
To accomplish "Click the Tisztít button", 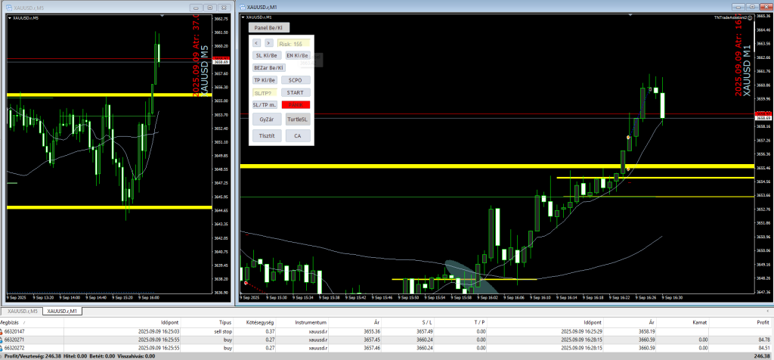I will [268, 135].
